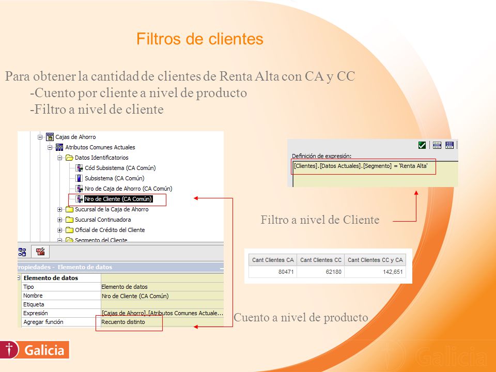Click the Oficial de Crédito del Cliente folder icon

pyautogui.click(x=69, y=230)
